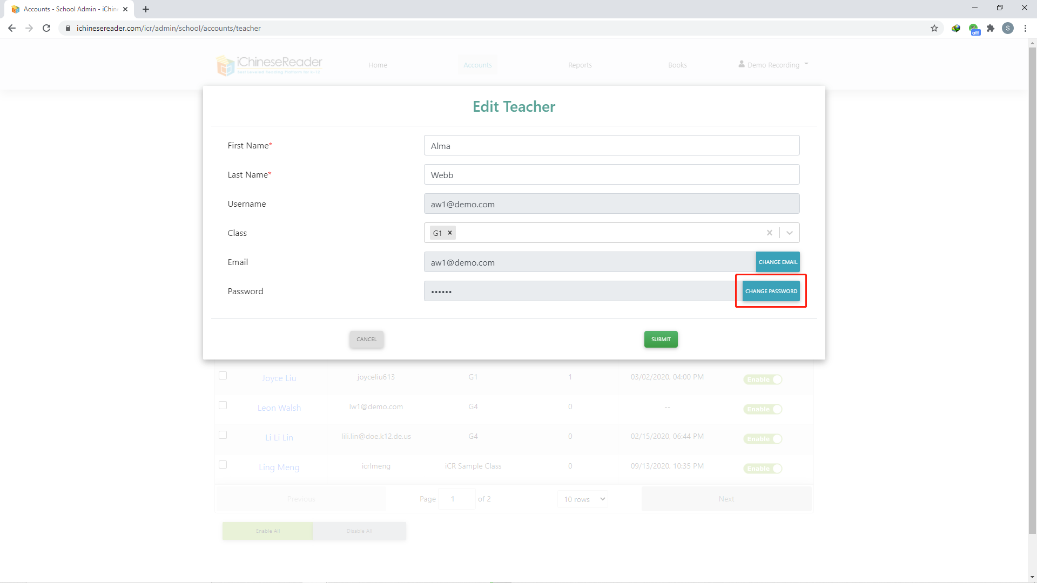Open teacher Leon Walsh's name link

click(279, 408)
